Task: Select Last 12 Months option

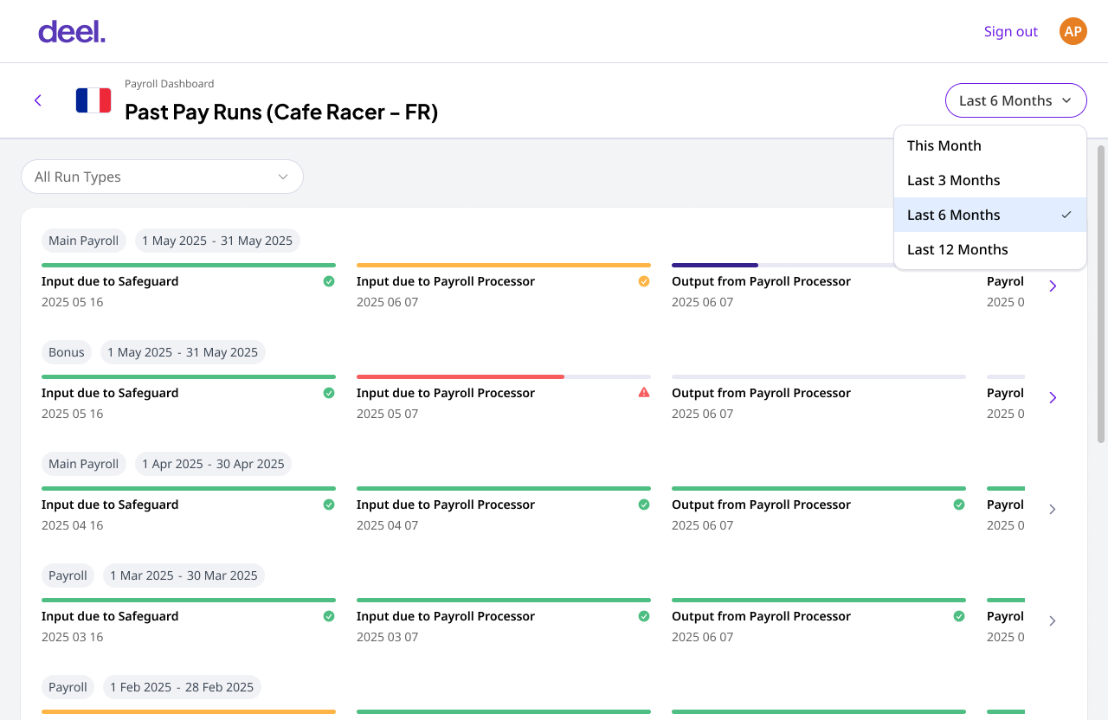Action: pos(990,249)
